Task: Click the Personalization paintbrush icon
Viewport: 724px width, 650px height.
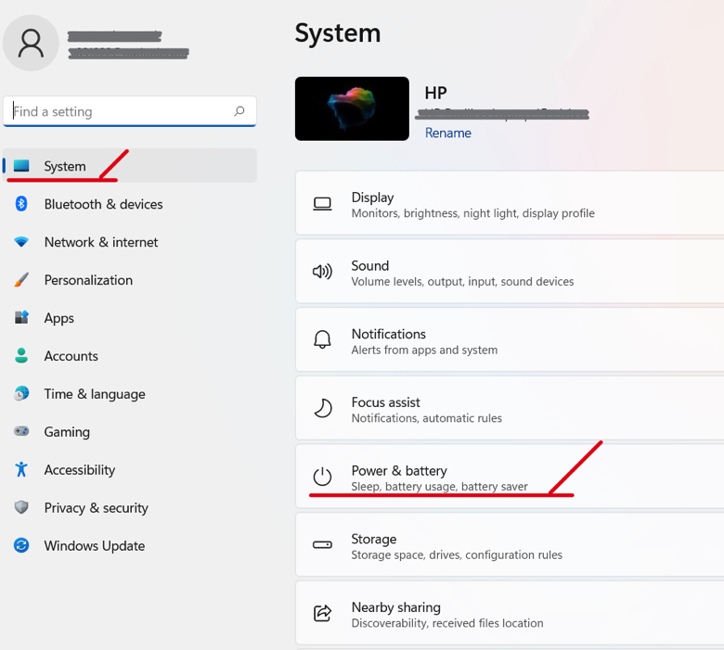Action: coord(21,279)
